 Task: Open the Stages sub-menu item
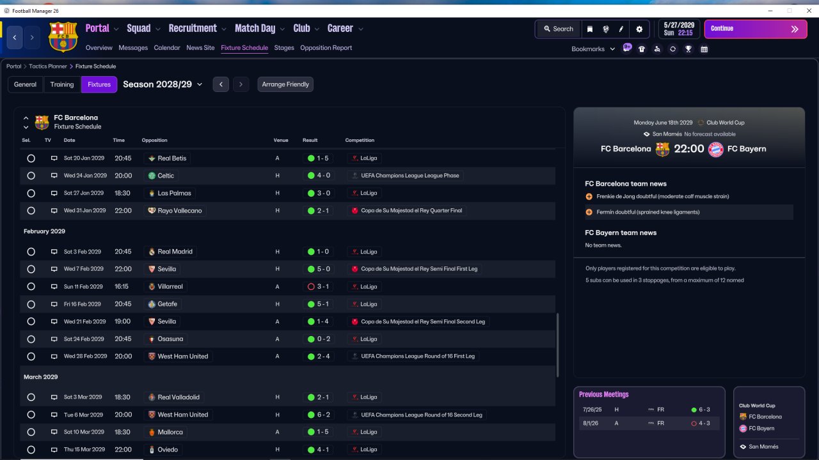click(284, 48)
